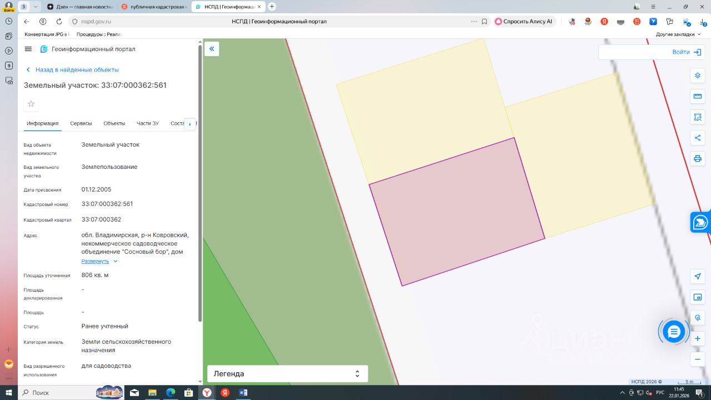
Task: Locate my position with arrow icon
Action: 698,277
